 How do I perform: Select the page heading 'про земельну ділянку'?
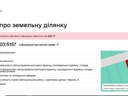pyautogui.click(x=33, y=25)
